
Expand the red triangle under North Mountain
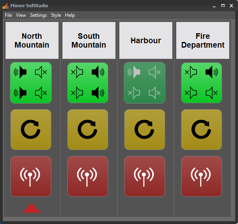(x=32, y=208)
